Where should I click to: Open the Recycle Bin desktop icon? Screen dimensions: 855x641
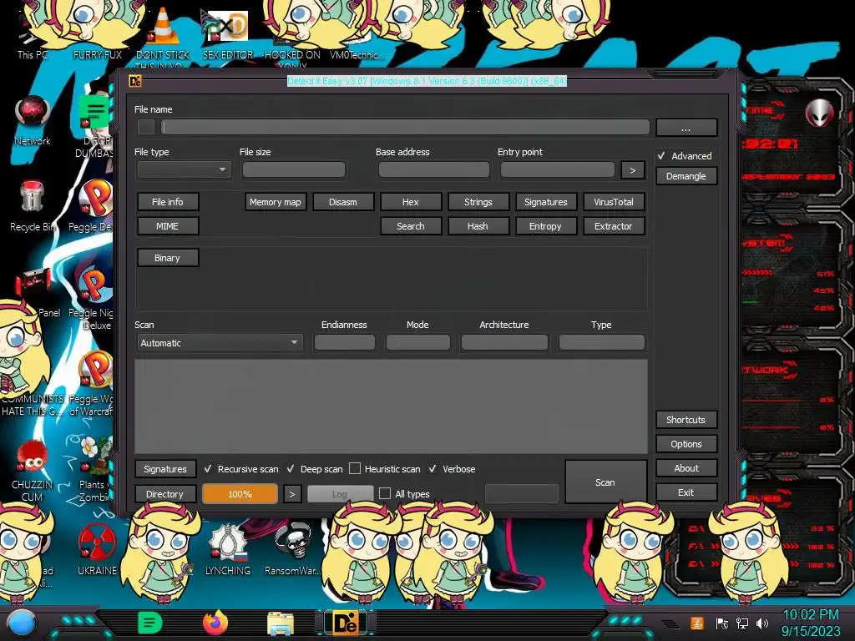[x=33, y=206]
